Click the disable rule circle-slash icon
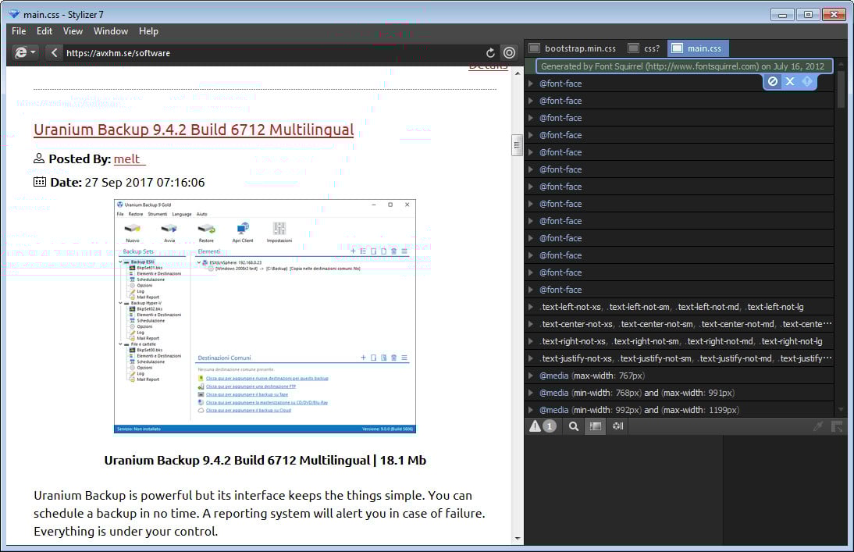Viewport: 854px width, 552px height. point(773,81)
